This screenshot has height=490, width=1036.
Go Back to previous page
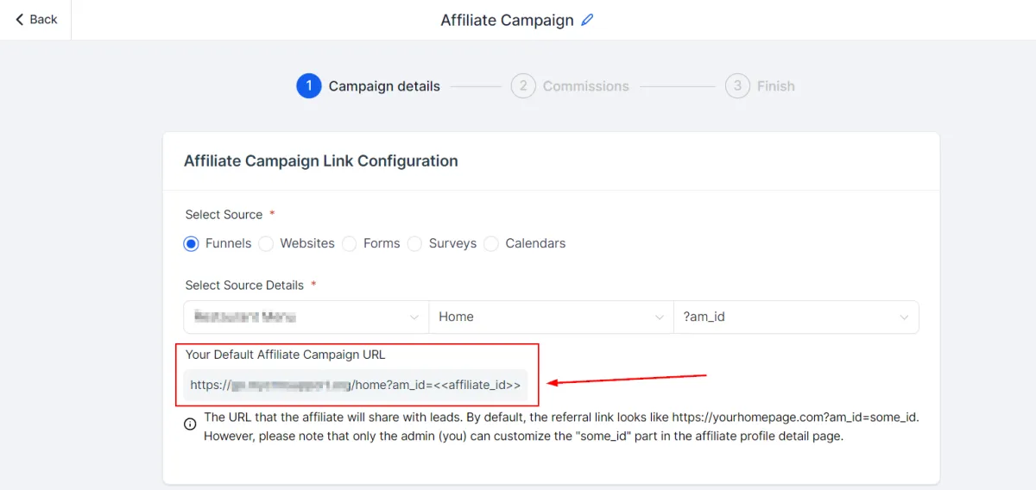coord(36,19)
